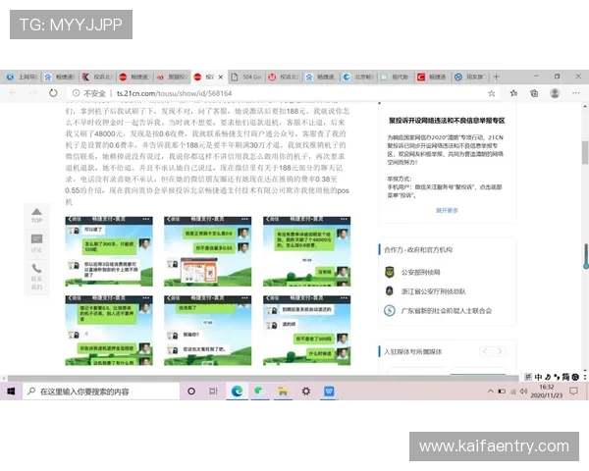Screen dimensions: 589x471
Task: Switch to the 上网导航 tab
Action: point(22,77)
